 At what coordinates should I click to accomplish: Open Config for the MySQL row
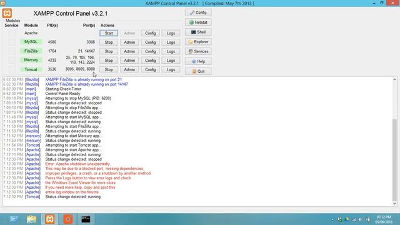150,42
